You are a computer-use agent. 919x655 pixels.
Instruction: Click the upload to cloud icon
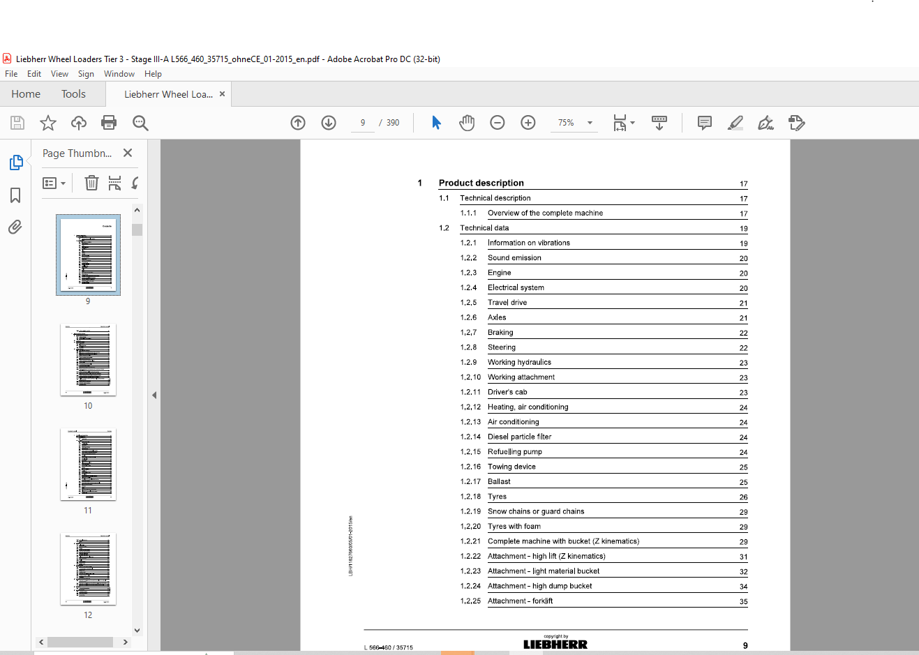coord(79,123)
